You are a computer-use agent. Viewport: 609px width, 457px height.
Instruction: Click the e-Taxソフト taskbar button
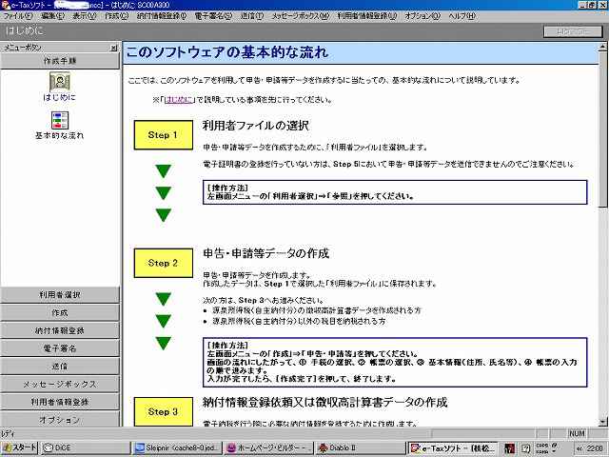tap(453, 448)
